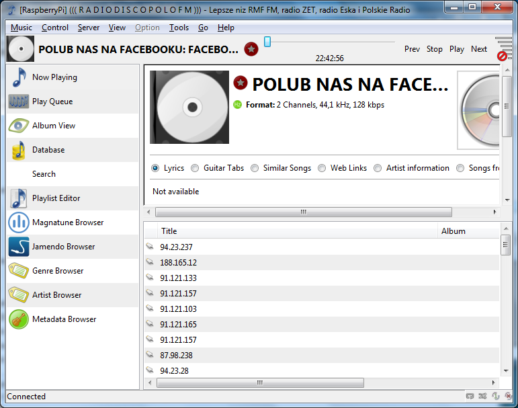Screen dimensions: 518x408
Task: Select the 91.121.133 row
Action: click(x=322, y=278)
